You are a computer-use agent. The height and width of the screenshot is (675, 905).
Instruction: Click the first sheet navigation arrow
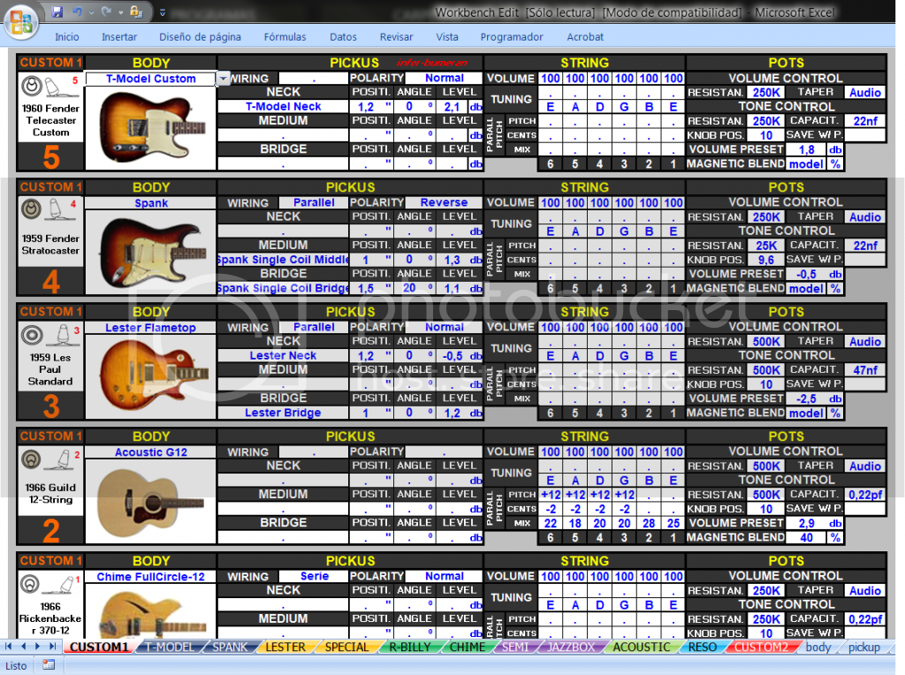pos(10,647)
